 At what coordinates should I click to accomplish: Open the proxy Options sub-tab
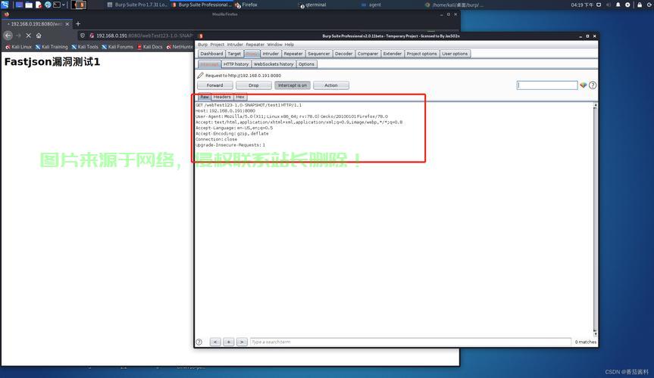(306, 64)
